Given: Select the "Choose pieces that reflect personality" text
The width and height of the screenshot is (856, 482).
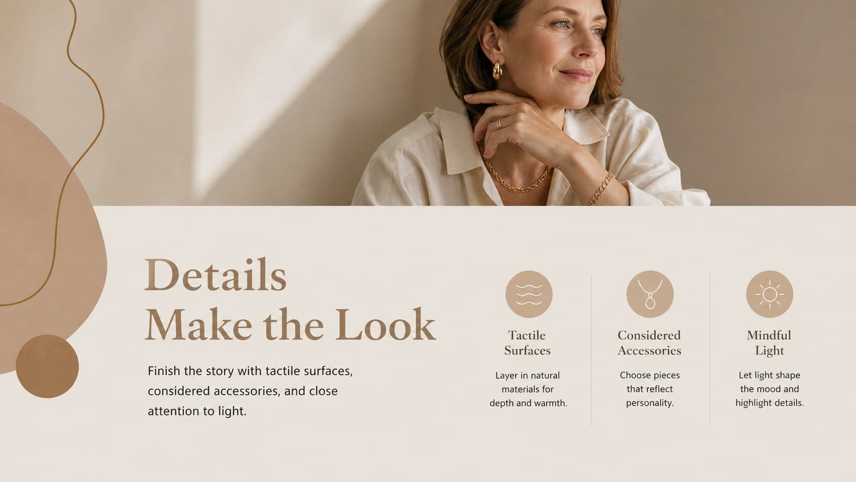Looking at the screenshot, I should [650, 389].
